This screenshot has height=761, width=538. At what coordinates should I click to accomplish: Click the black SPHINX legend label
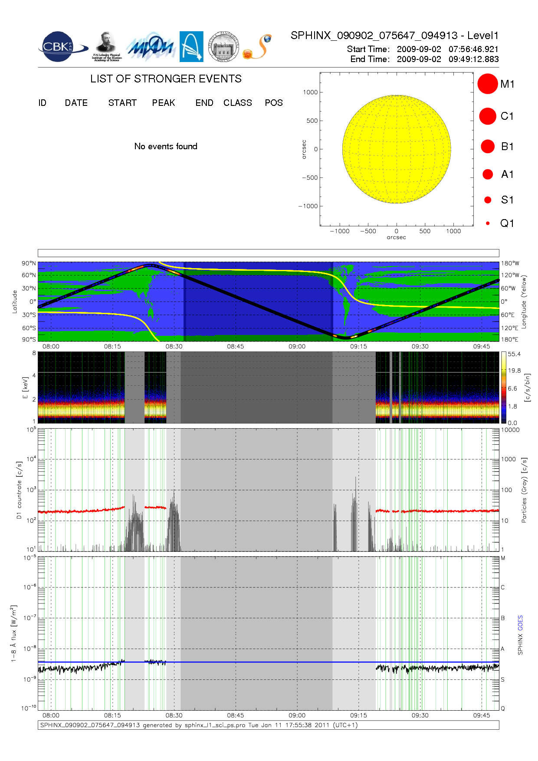pyautogui.click(x=520, y=644)
